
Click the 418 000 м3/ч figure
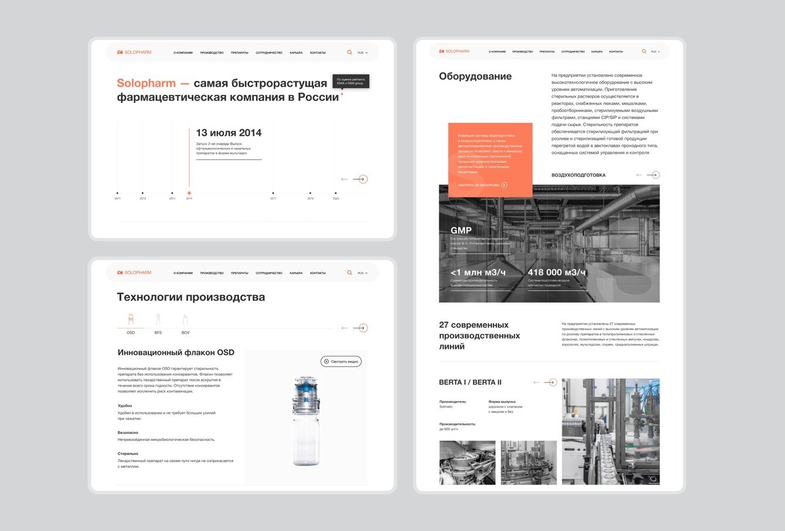557,272
